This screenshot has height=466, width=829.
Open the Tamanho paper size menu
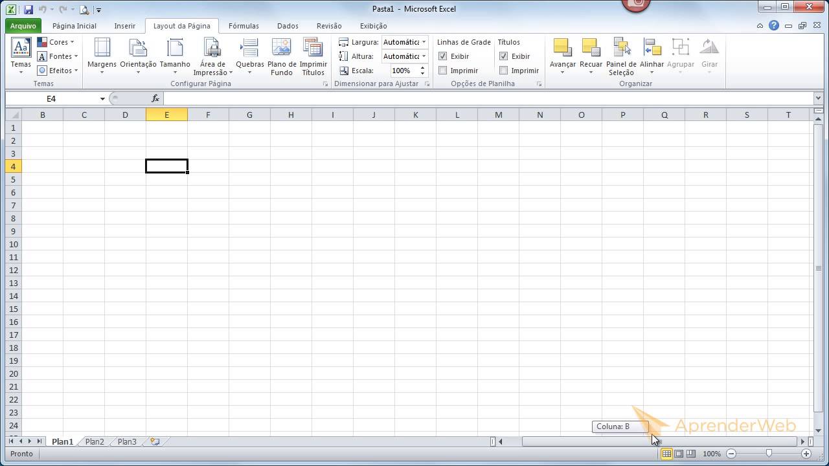click(x=175, y=55)
